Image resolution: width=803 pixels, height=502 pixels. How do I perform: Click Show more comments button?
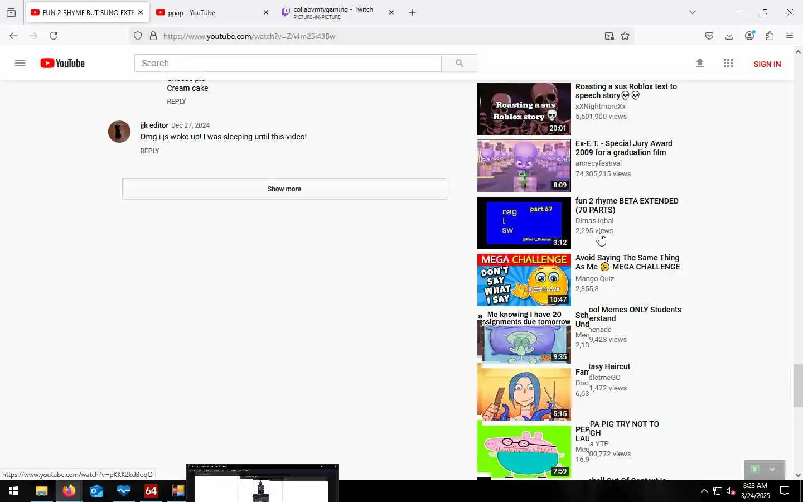coord(284,189)
